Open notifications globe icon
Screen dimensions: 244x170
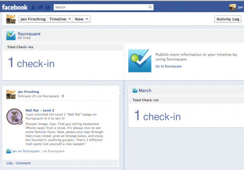tap(48, 7)
